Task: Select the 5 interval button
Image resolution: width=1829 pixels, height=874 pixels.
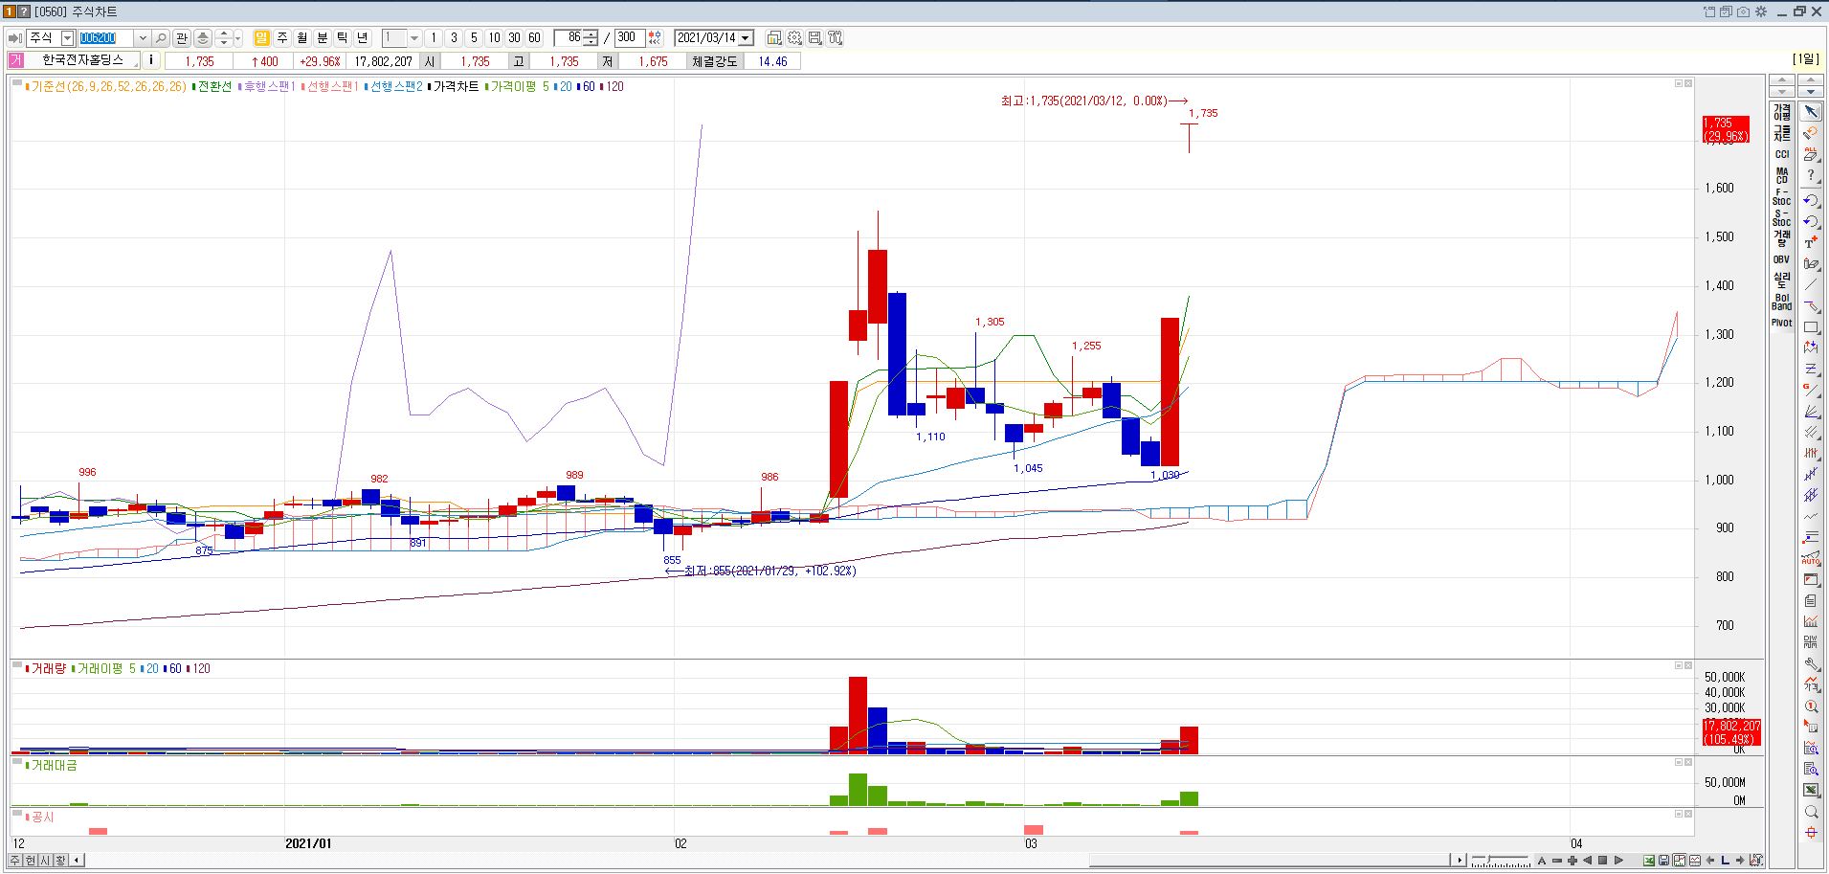Action: 474,38
